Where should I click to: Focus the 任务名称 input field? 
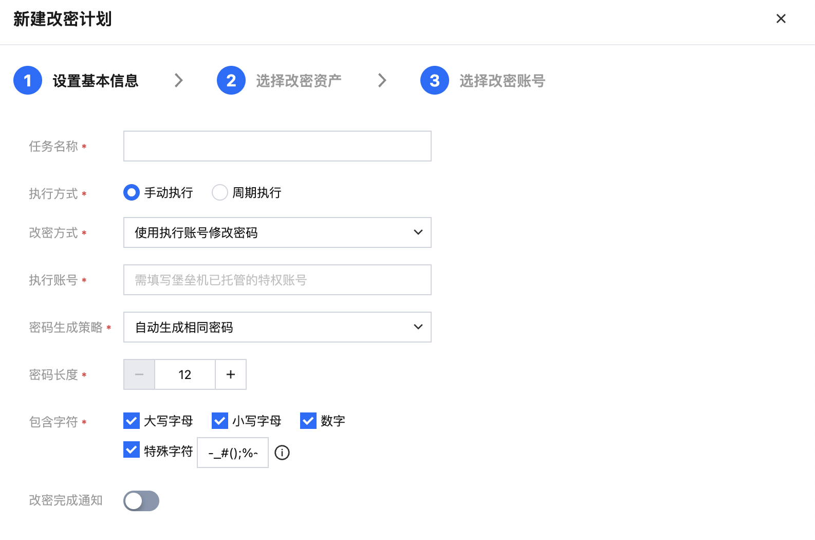pyautogui.click(x=277, y=146)
